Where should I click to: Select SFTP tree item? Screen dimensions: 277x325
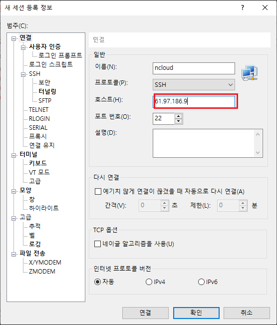point(45,100)
